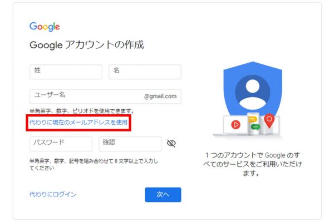Viewport: 334px width, 223px height.
Task: Click the @gmail.com suffix text
Action: click(x=160, y=97)
